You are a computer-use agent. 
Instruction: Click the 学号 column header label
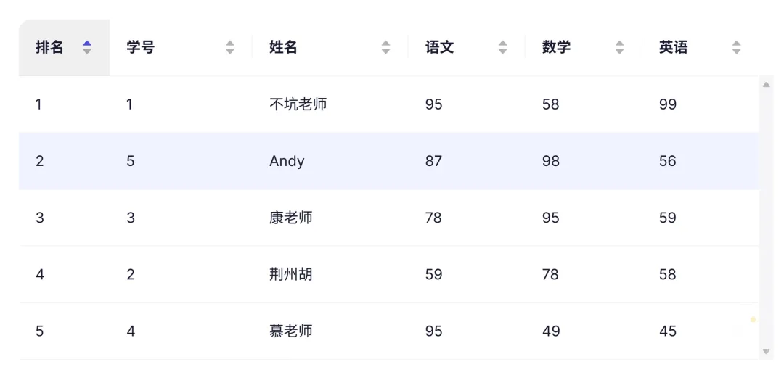140,48
